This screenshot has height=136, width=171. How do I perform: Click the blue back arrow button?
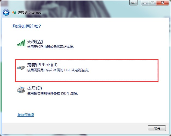6,13
